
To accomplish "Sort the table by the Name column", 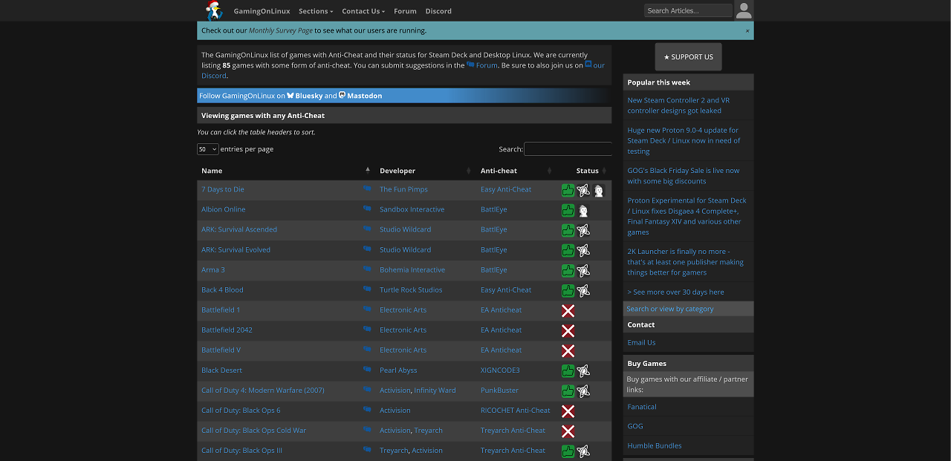I will [285, 171].
